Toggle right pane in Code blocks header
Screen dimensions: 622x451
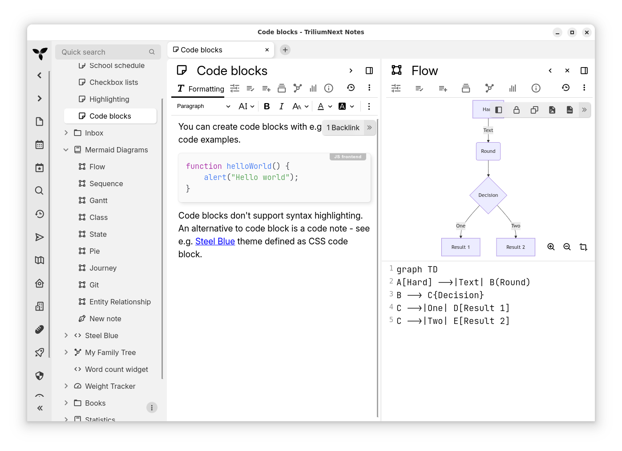coord(369,71)
